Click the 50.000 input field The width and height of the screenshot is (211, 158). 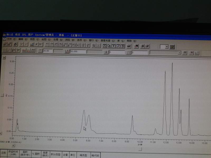(78, 51)
